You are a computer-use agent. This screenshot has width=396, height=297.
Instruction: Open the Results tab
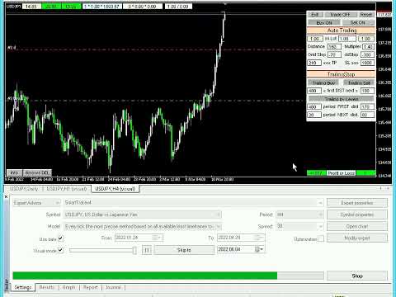47,287
